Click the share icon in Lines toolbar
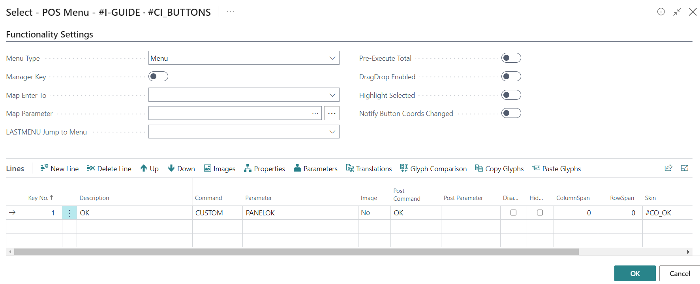Image resolution: width=700 pixels, height=284 pixels. tap(668, 168)
